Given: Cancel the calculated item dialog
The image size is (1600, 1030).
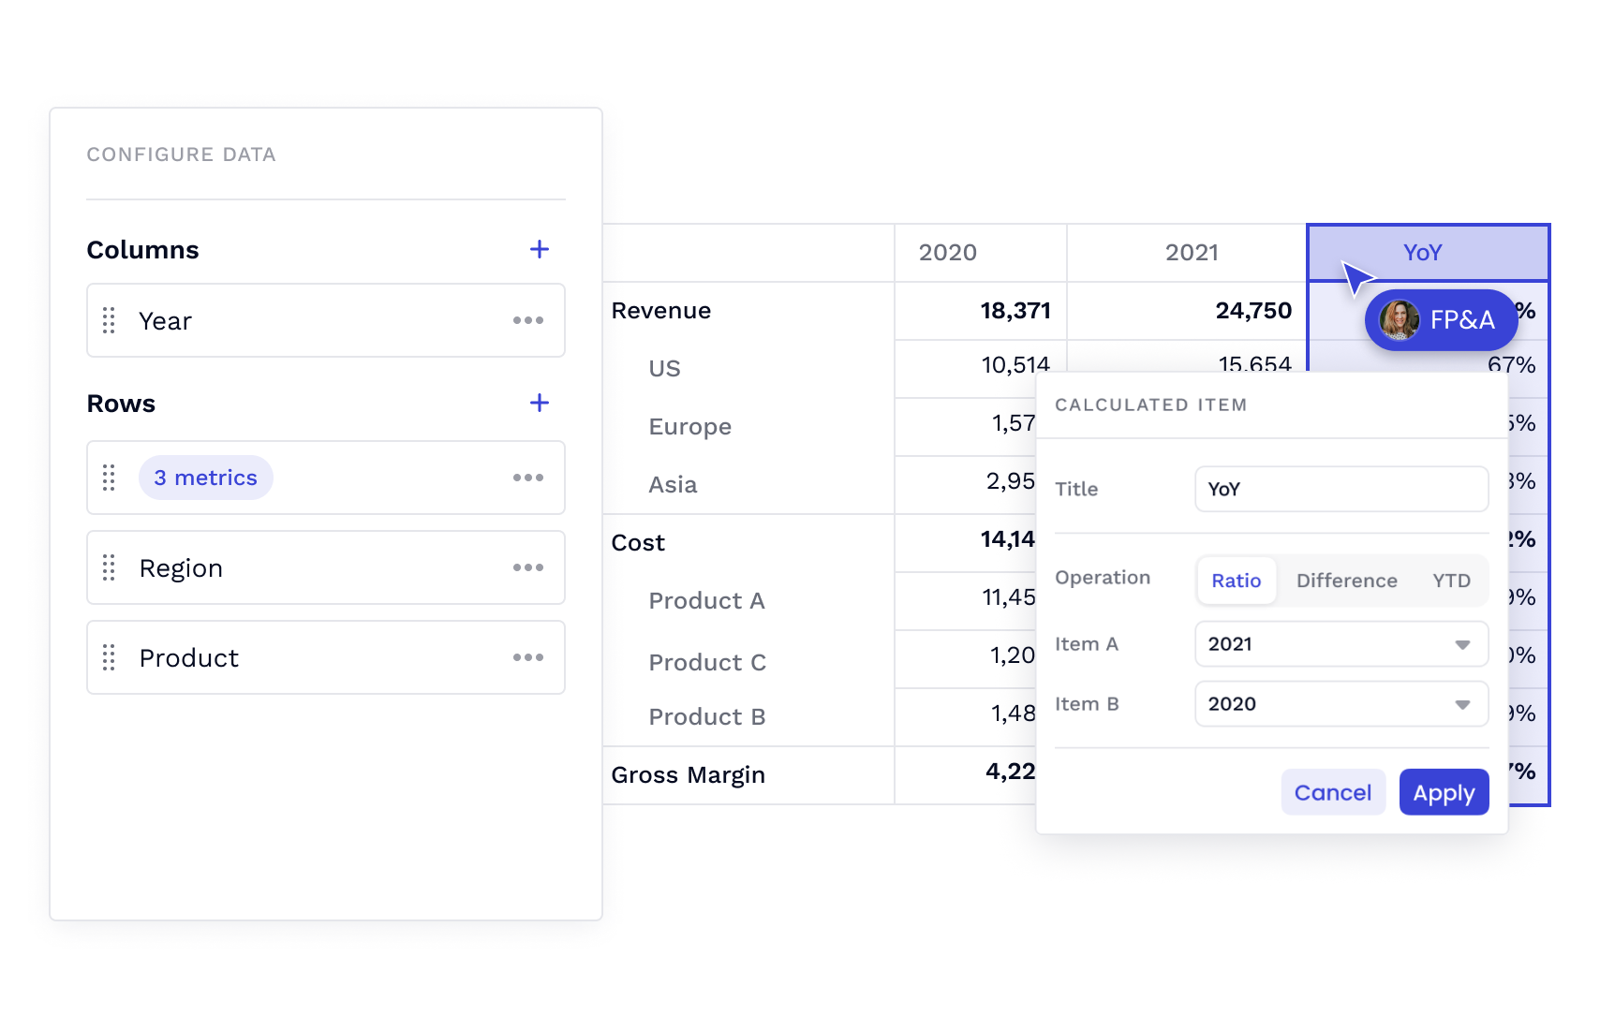Looking at the screenshot, I should pyautogui.click(x=1332, y=792).
